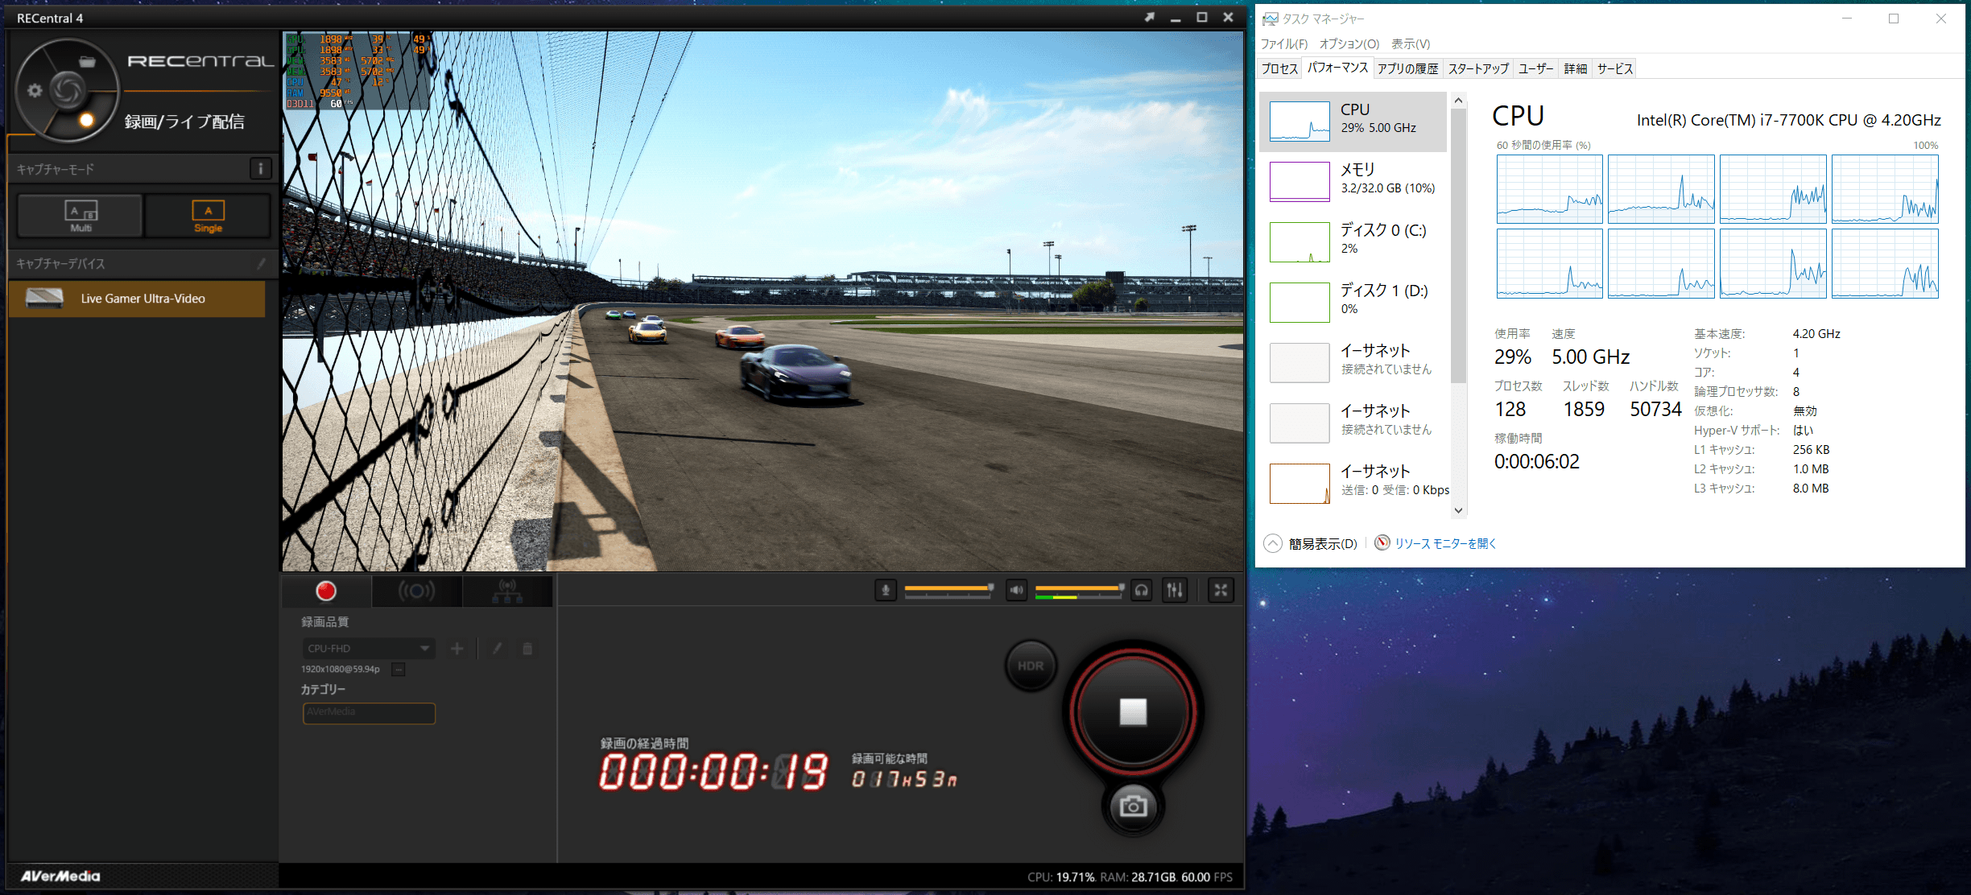Edit the capture device via its pencil icon
Image resolution: width=1971 pixels, height=895 pixels.
[x=261, y=263]
